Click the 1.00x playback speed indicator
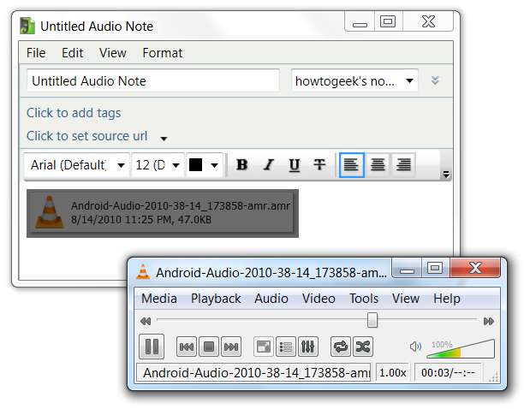Screen dimensions: 524x409 click(x=393, y=372)
